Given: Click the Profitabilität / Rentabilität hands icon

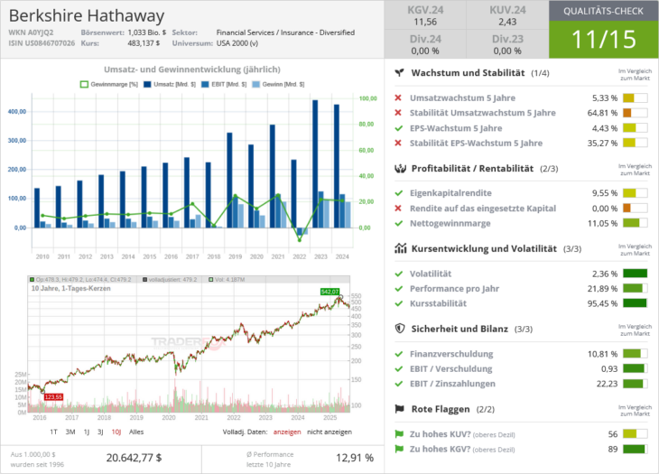Looking at the screenshot, I should tap(400, 169).
